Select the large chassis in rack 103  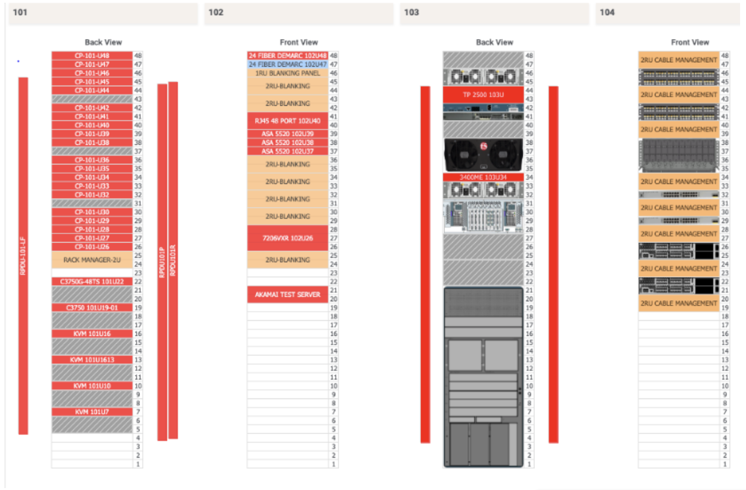point(483,377)
